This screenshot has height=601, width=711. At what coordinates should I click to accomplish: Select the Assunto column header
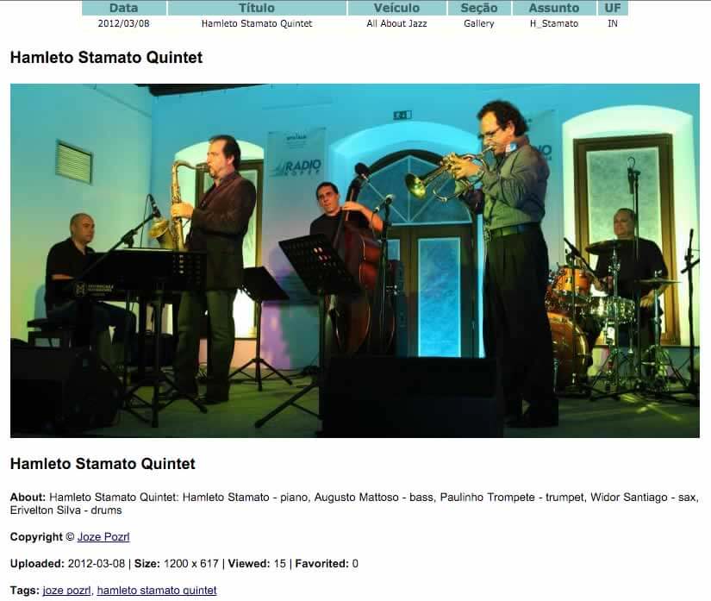[554, 8]
